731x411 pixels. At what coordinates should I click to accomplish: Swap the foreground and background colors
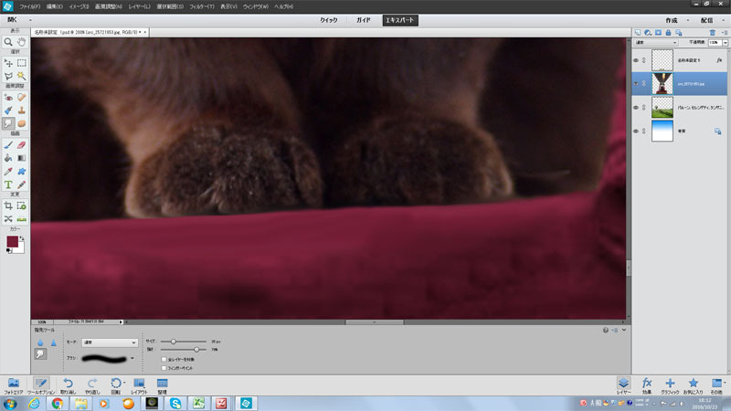pos(21,238)
